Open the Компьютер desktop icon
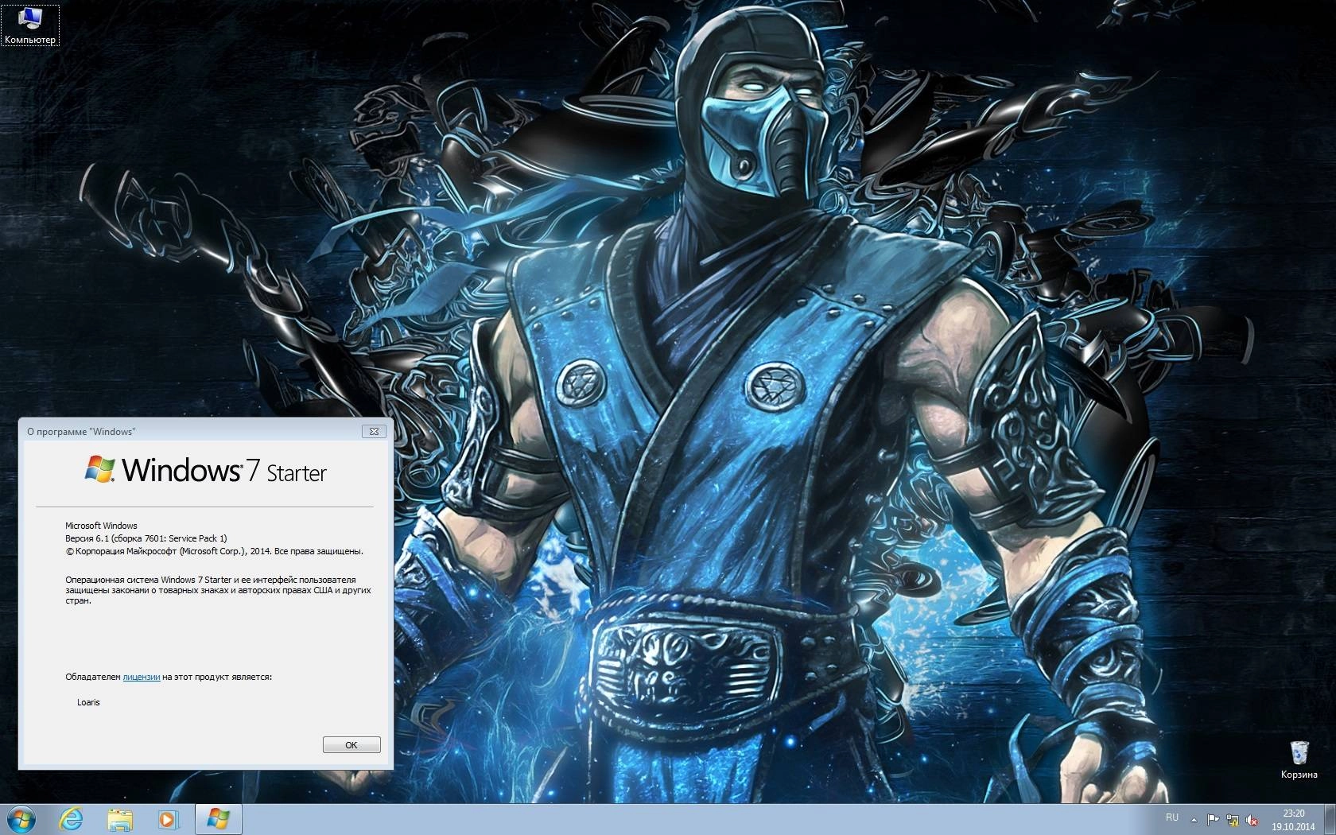The height and width of the screenshot is (835, 1336). pos(30,25)
